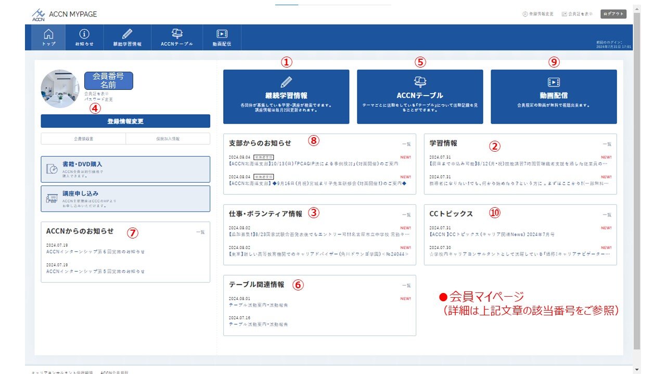
Task: Open the ACCNテーブル card title
Action: coord(420,96)
